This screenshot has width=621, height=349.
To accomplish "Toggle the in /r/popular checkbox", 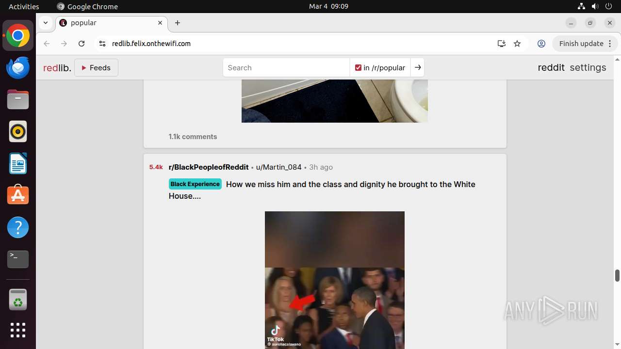I will coord(358,68).
